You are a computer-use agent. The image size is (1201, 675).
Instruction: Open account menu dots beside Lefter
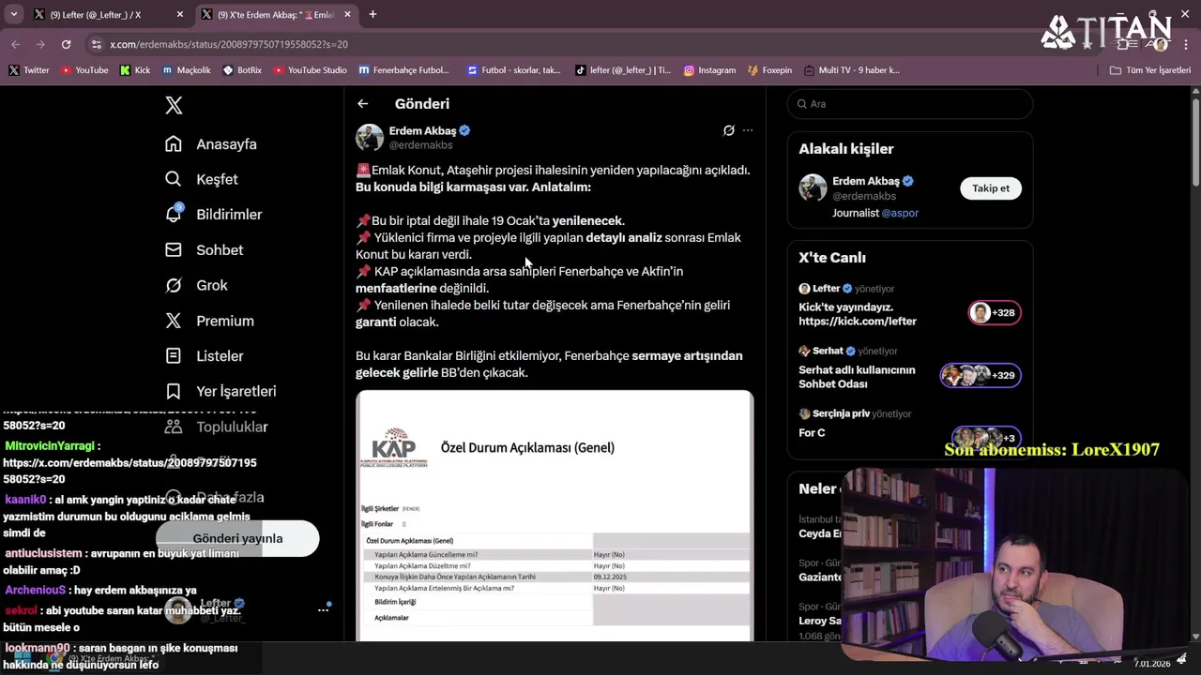coord(323,609)
